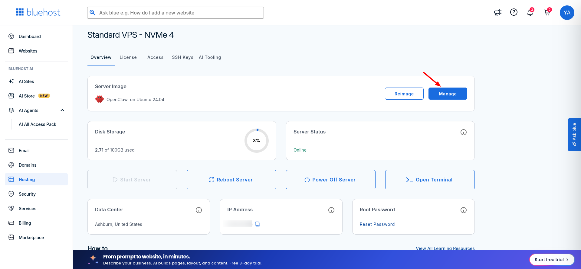The height and width of the screenshot is (269, 581).
Task: Click the Marketplace sidebar icon
Action: pyautogui.click(x=11, y=237)
